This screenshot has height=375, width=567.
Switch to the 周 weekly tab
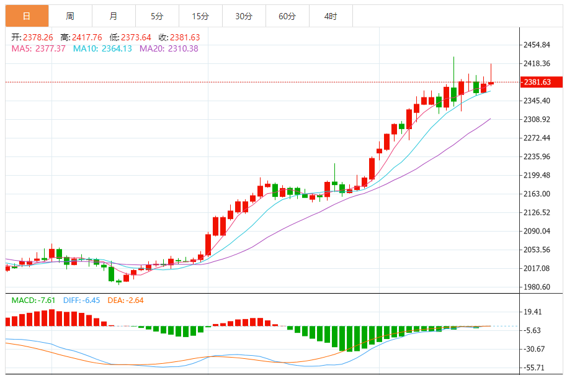70,16
